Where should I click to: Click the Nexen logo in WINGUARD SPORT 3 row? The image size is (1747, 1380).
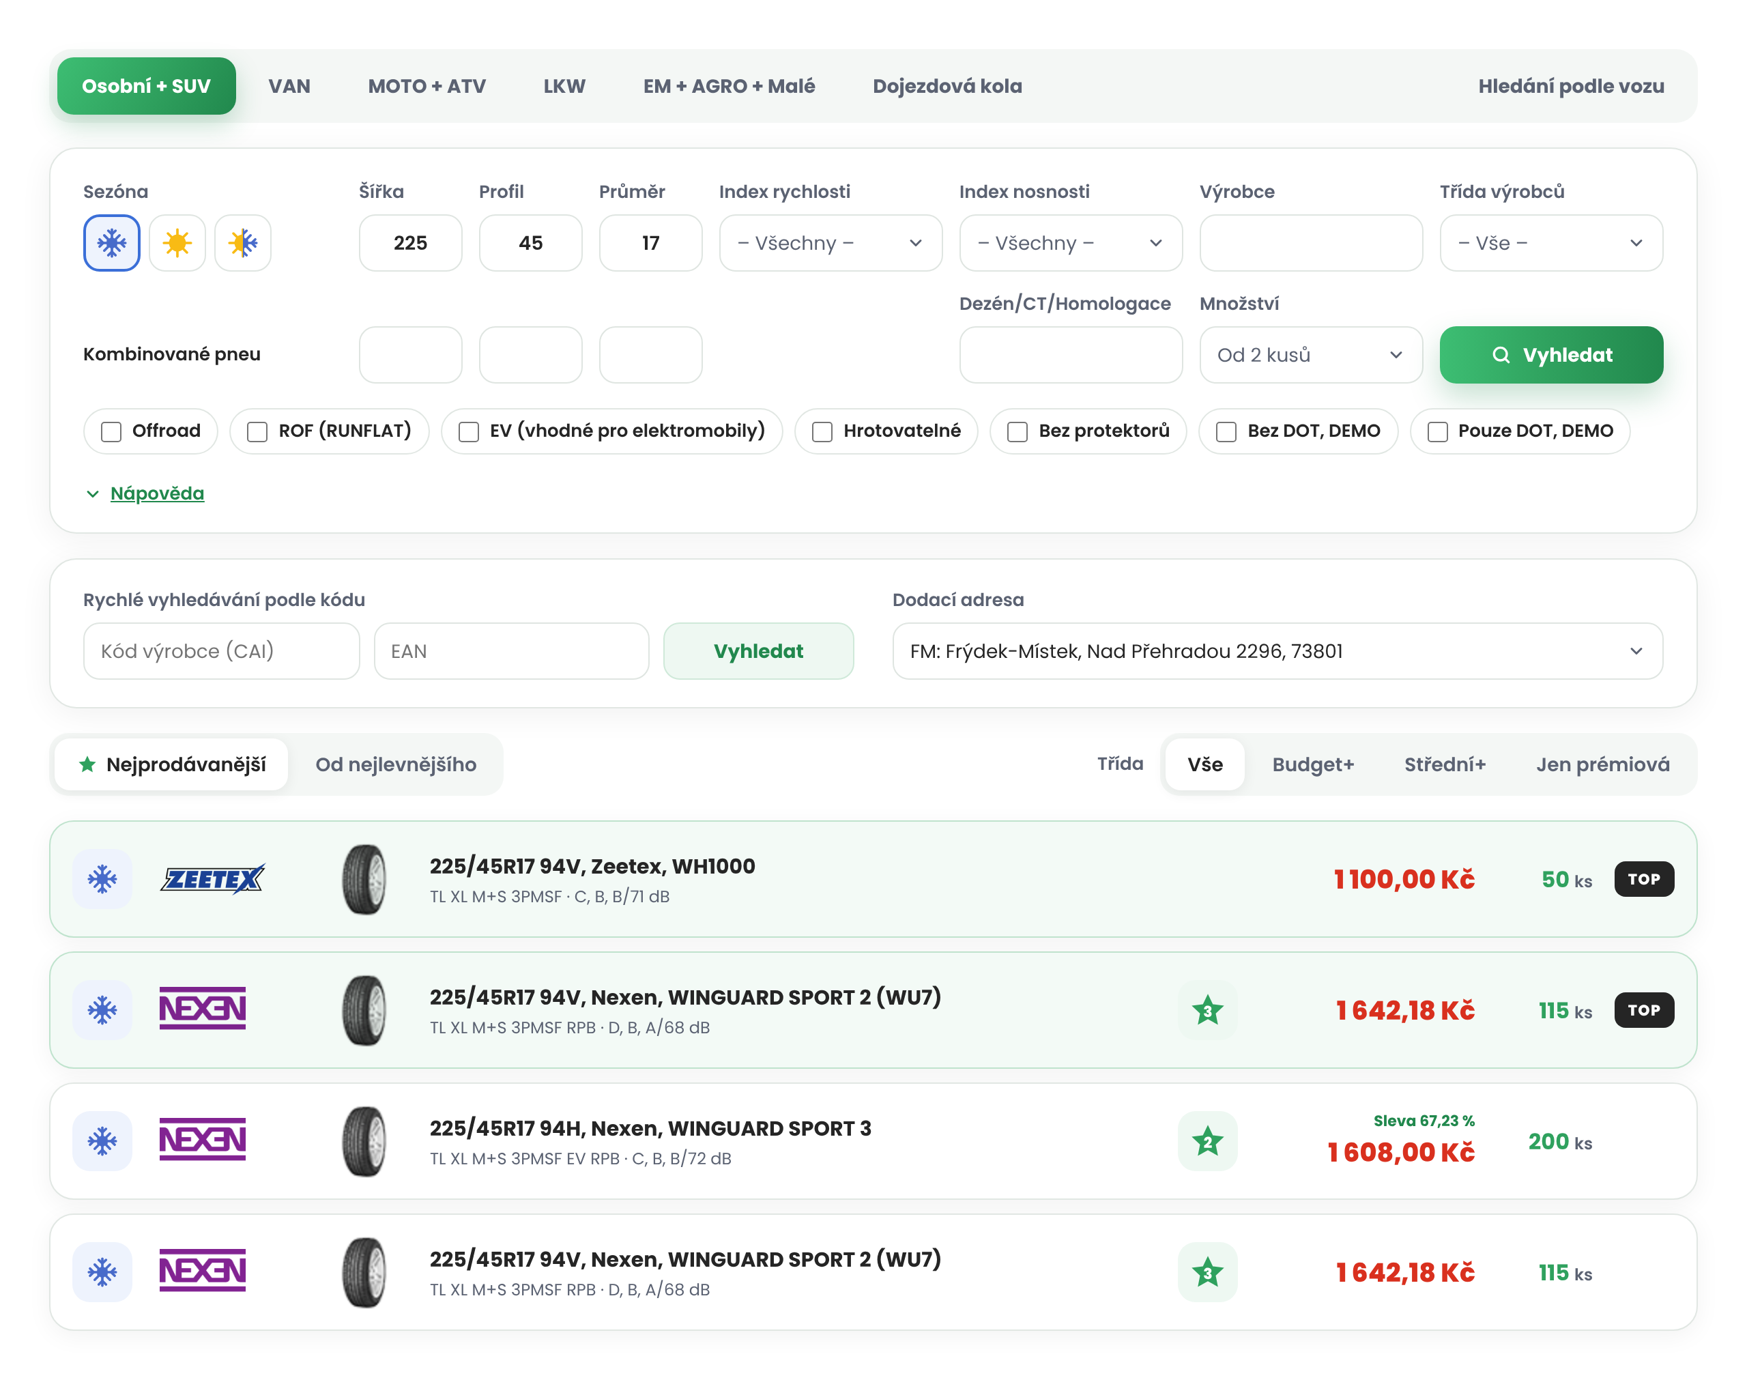pos(203,1140)
